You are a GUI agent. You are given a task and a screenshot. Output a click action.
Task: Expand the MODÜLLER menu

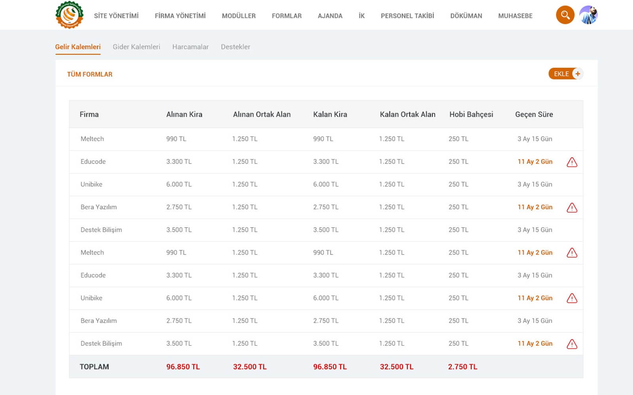(239, 16)
